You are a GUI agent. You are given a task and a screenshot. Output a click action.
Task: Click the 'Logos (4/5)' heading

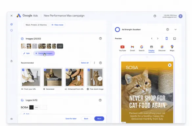(32, 100)
